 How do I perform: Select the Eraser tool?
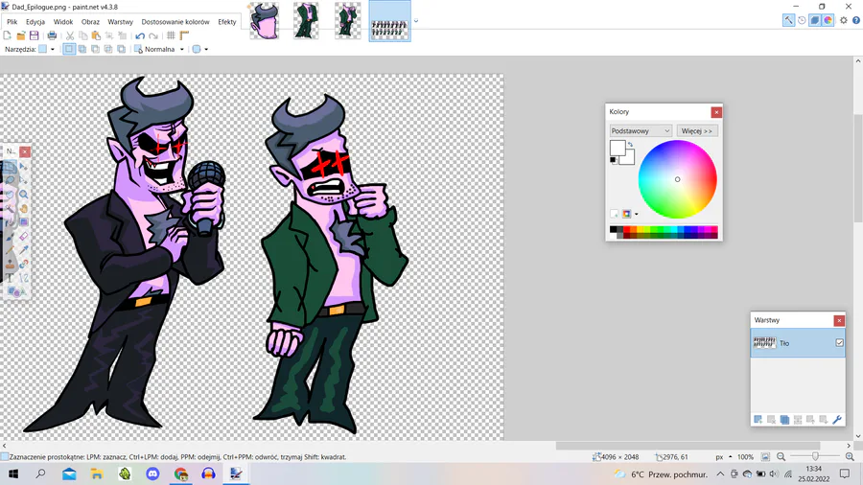coord(24,237)
